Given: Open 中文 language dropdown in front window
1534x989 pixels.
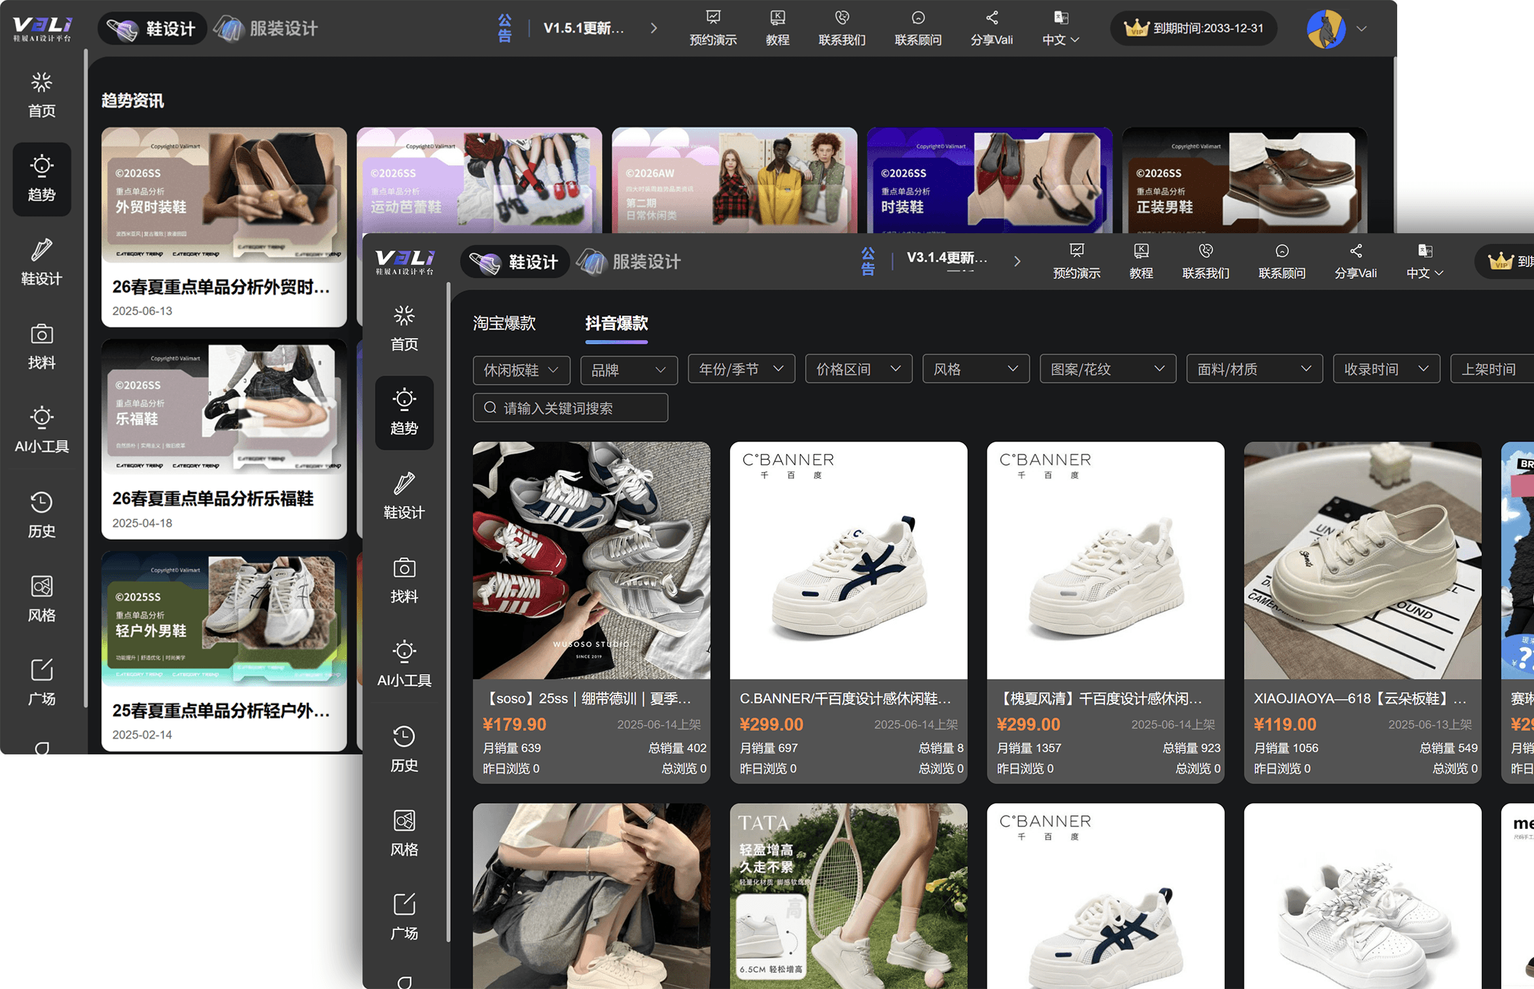Looking at the screenshot, I should pyautogui.click(x=1424, y=262).
